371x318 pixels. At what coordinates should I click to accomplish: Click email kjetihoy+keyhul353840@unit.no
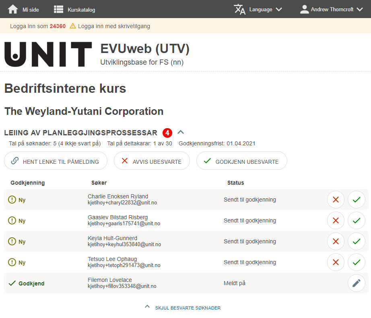124,245
